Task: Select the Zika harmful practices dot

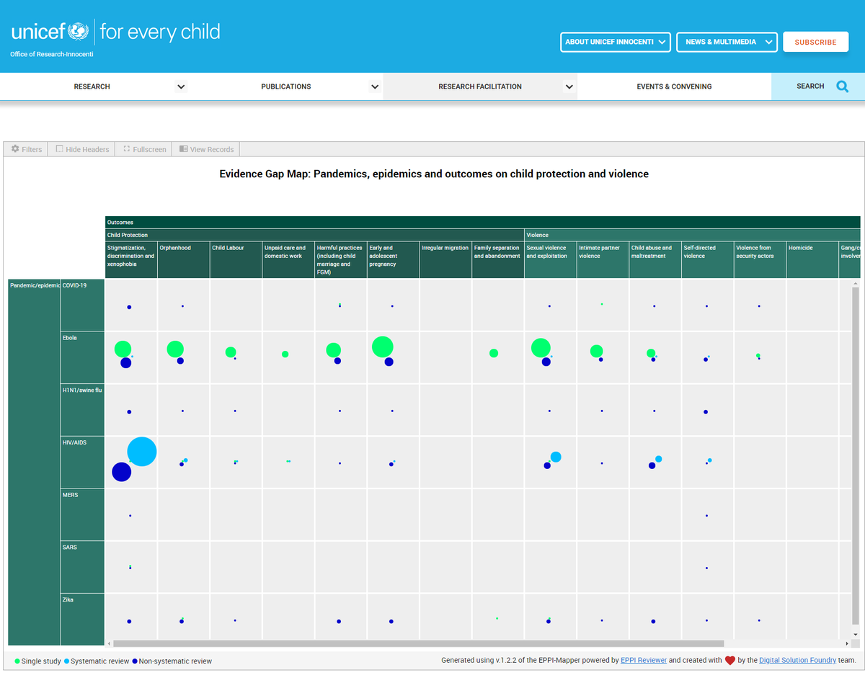Action: click(339, 621)
